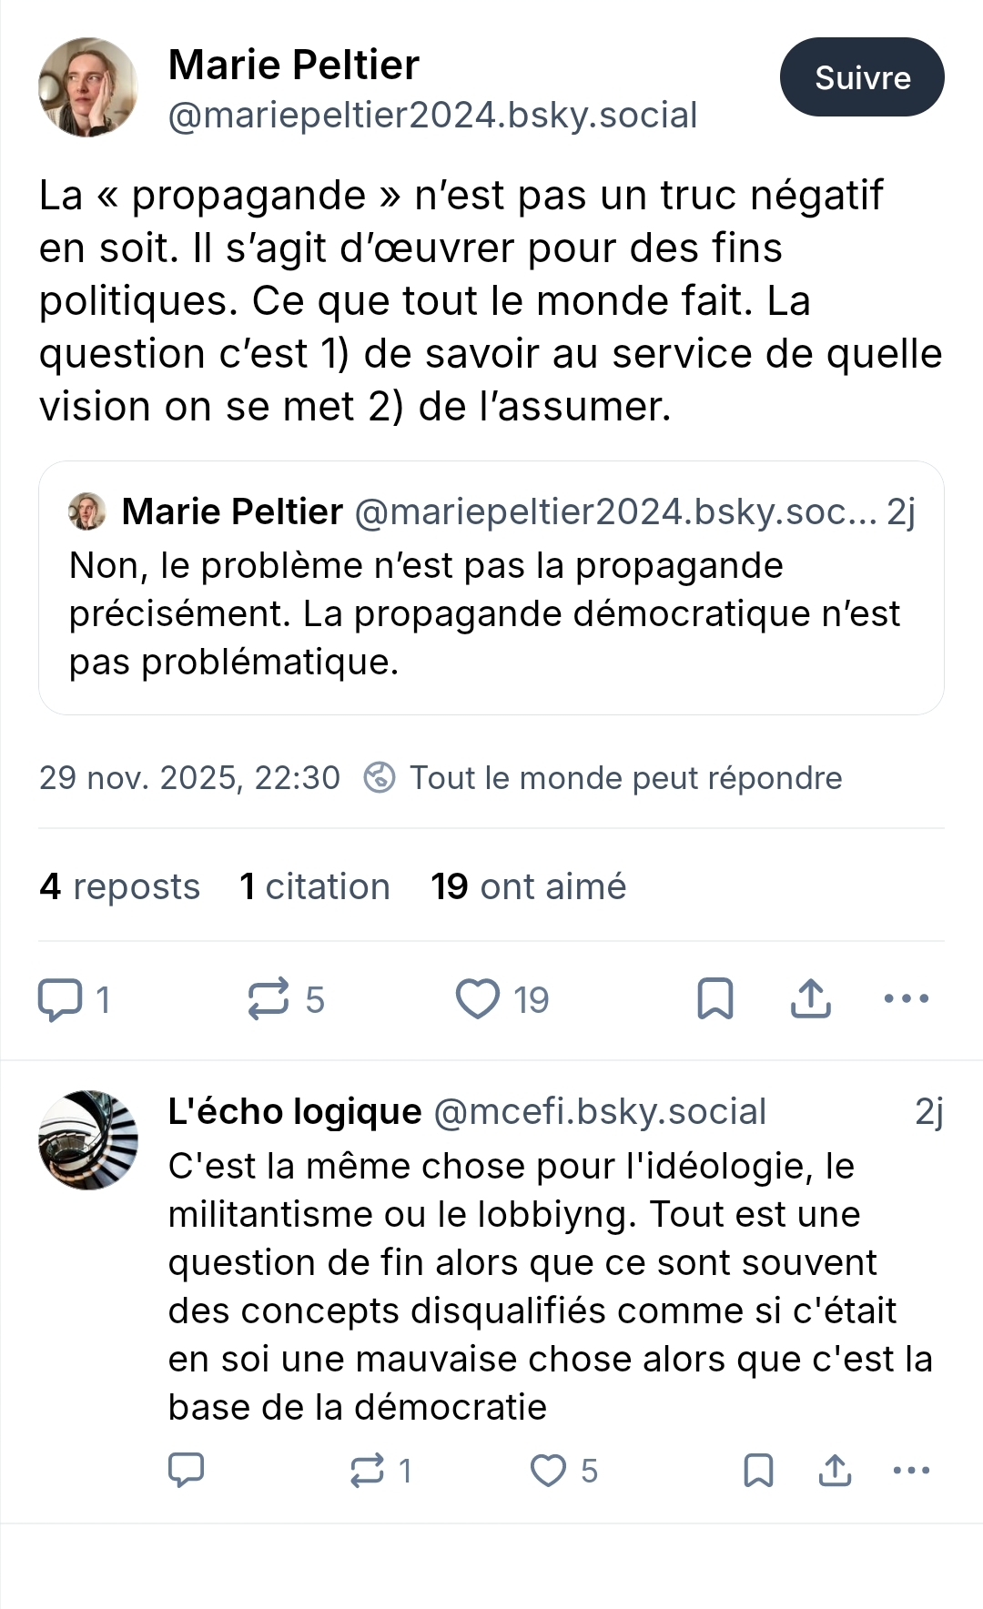Screen dimensions: 983x1609
Task: Open the Tout le monde peut répondre setting
Action: (603, 778)
